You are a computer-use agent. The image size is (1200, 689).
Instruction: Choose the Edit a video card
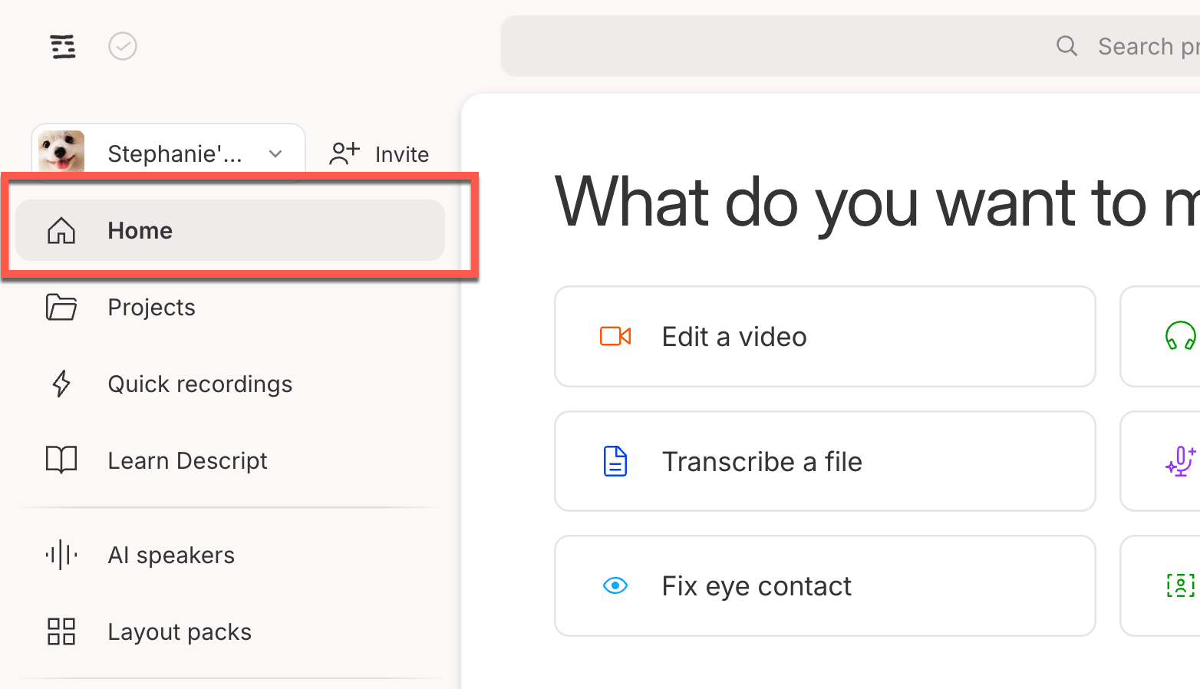coord(825,337)
